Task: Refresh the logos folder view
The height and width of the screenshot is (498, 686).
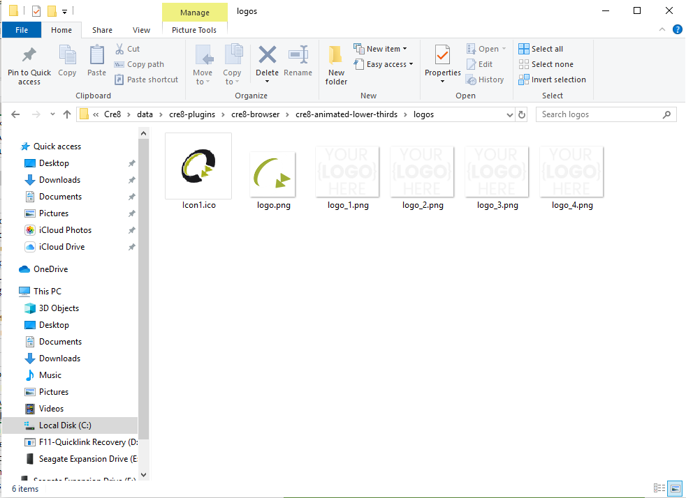Action: tap(522, 114)
